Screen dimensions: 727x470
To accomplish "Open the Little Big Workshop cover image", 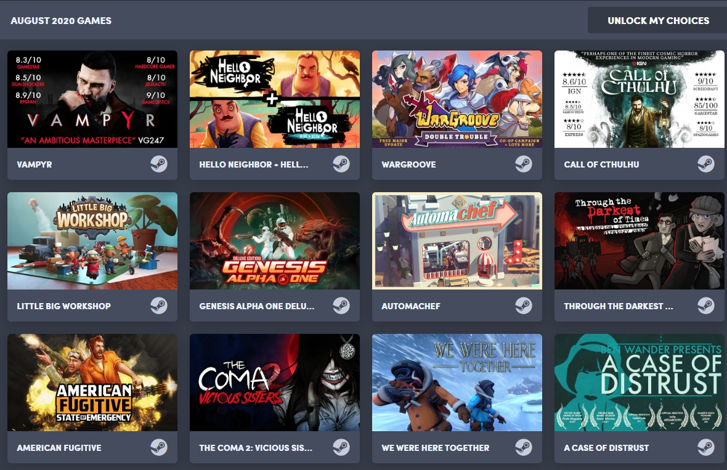I will 92,241.
